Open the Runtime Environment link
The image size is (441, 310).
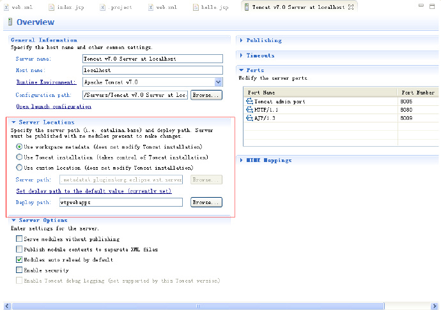click(46, 82)
